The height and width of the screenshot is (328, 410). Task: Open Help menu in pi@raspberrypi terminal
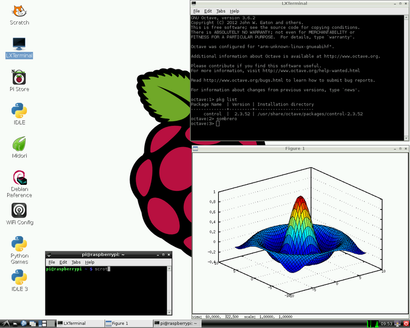click(90, 262)
